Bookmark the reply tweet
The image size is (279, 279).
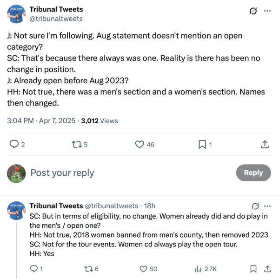(x=253, y=268)
